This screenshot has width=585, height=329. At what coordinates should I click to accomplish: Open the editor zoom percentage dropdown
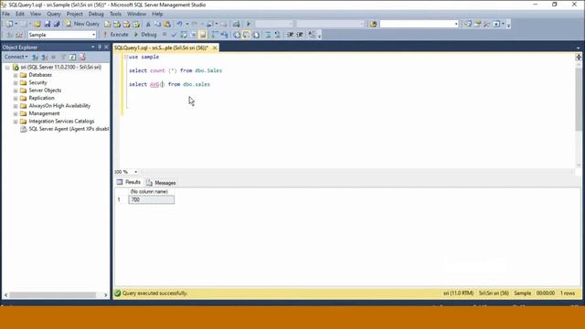click(x=136, y=172)
